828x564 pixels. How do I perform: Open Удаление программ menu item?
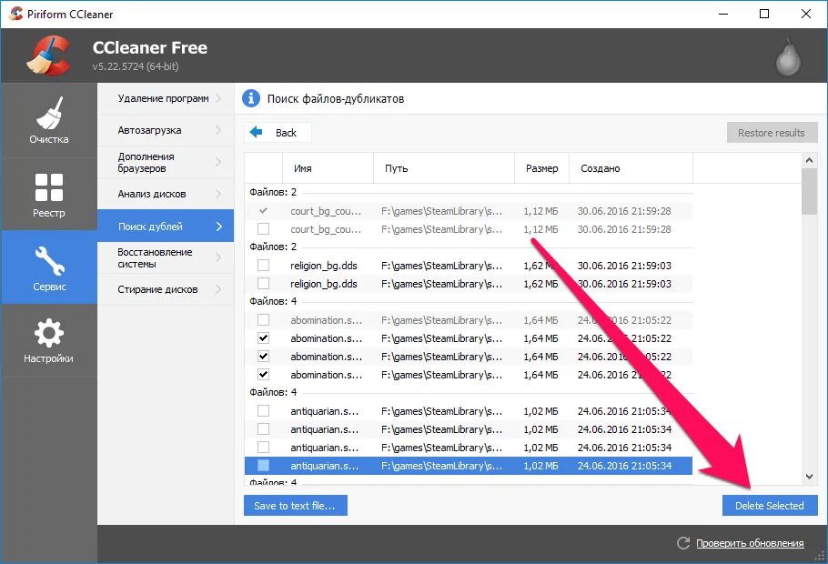166,98
